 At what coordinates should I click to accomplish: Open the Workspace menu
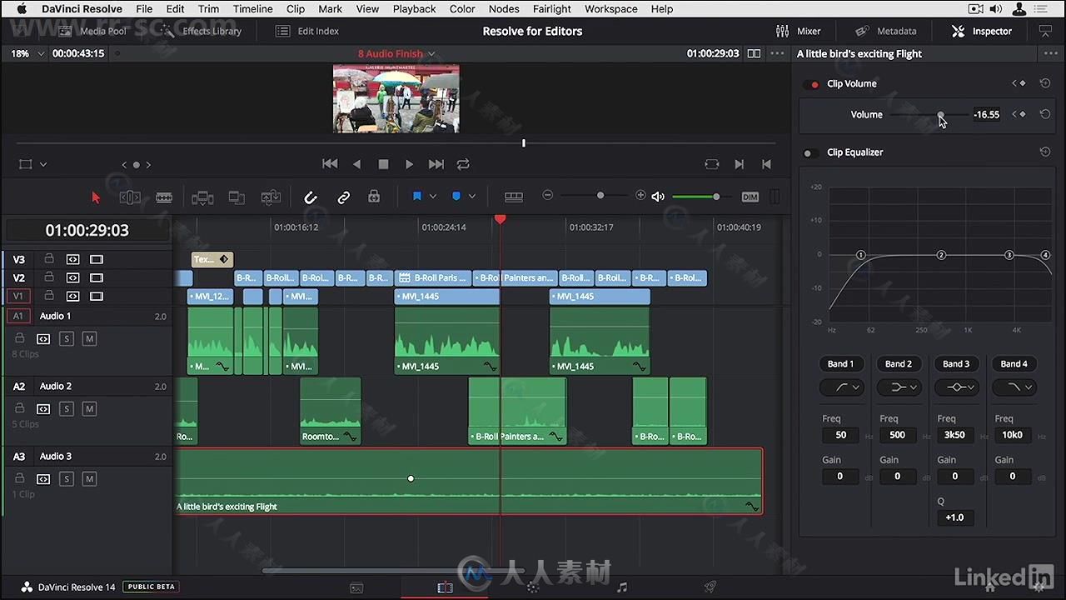610,8
